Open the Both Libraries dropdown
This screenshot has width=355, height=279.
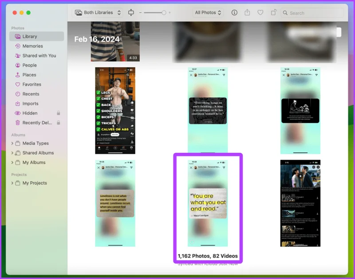tap(98, 12)
